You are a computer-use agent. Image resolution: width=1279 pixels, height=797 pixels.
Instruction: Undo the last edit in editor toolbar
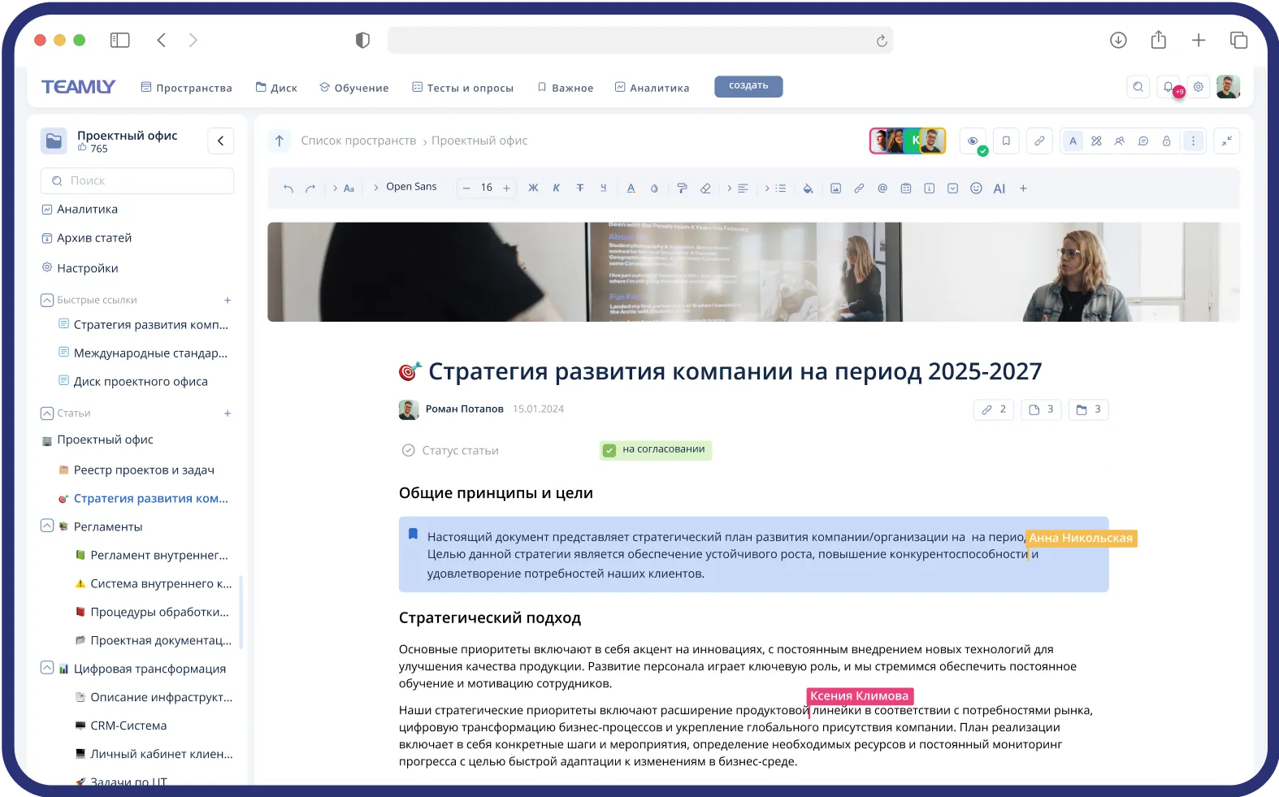[x=288, y=188]
